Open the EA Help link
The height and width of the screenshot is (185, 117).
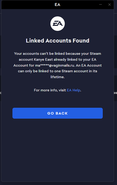(74, 90)
